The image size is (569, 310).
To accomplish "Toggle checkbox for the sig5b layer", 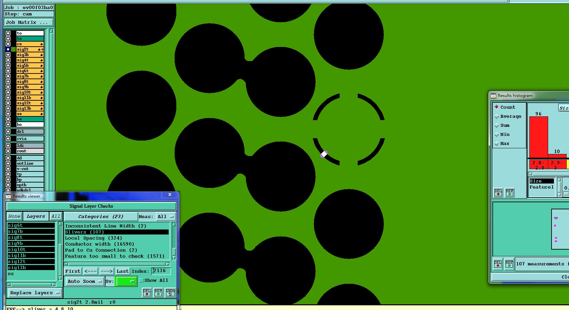I will tap(8, 65).
